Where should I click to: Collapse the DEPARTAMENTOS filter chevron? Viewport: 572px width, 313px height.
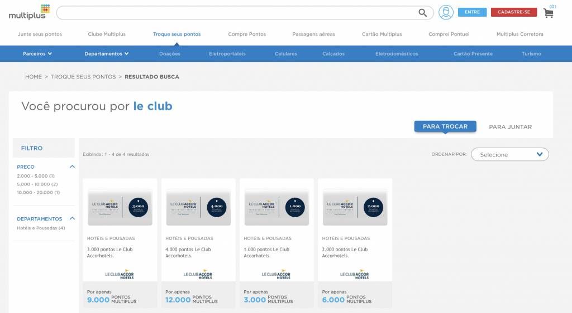72,219
